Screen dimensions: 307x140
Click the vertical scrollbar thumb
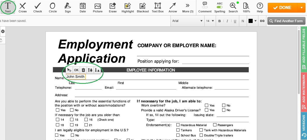pos(298,62)
